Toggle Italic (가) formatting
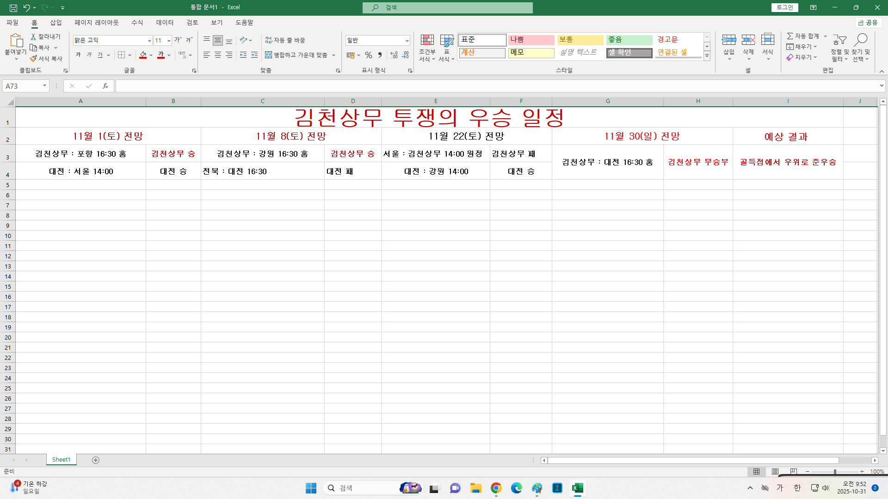The width and height of the screenshot is (888, 499). click(89, 55)
